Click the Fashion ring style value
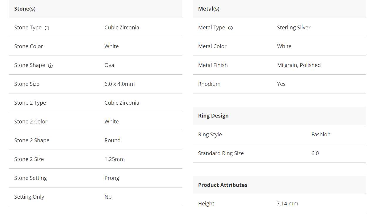The height and width of the screenshot is (216, 373). (321, 135)
